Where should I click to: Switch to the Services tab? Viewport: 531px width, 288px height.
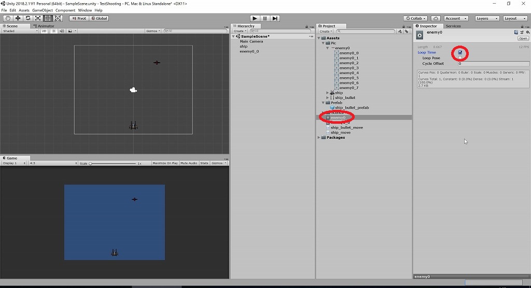(453, 26)
